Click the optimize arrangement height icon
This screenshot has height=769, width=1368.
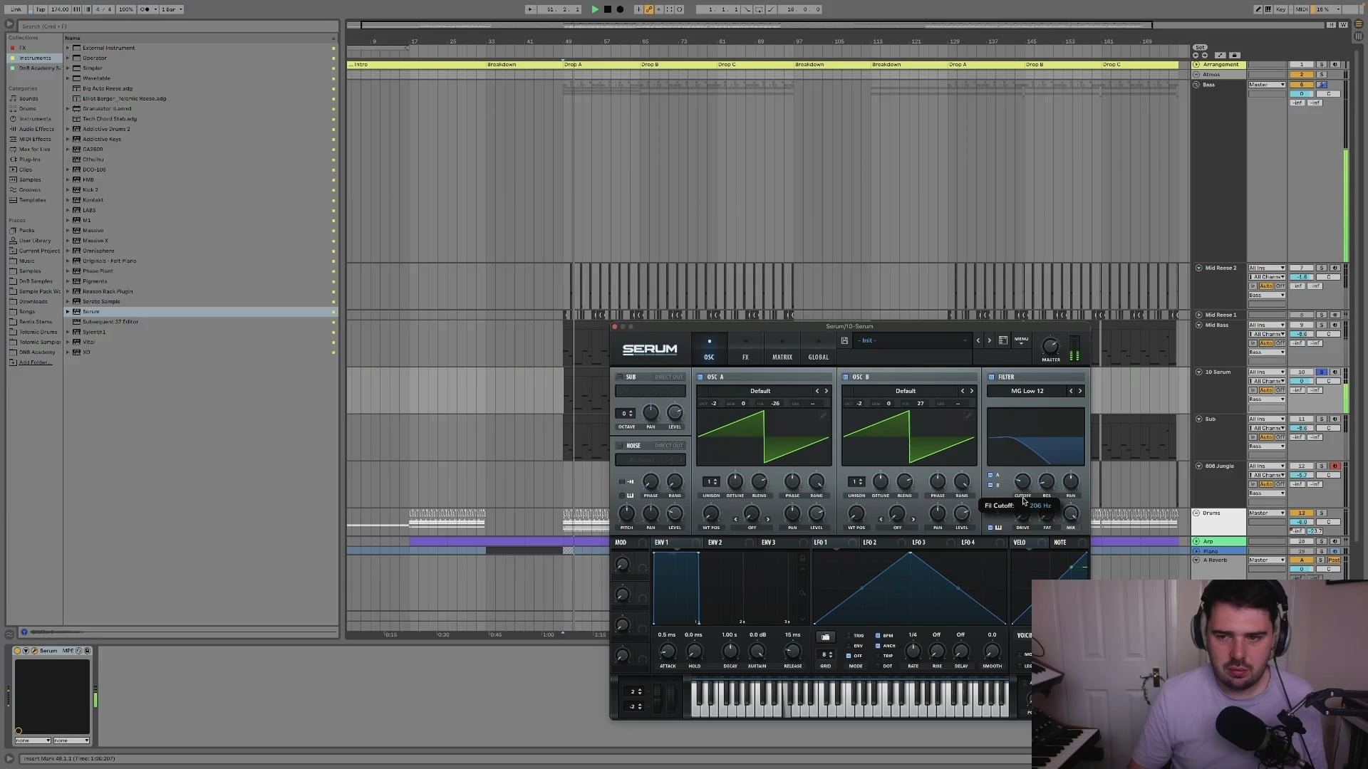[x=1331, y=25]
